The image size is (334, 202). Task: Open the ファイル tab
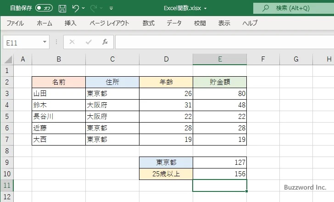click(x=15, y=23)
